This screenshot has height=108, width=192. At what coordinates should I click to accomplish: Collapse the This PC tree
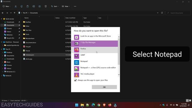click(1, 49)
